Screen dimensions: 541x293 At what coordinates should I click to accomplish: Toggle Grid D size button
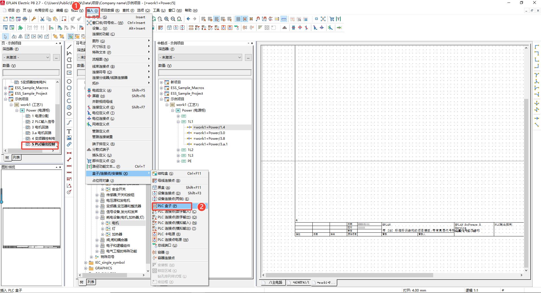223,19
